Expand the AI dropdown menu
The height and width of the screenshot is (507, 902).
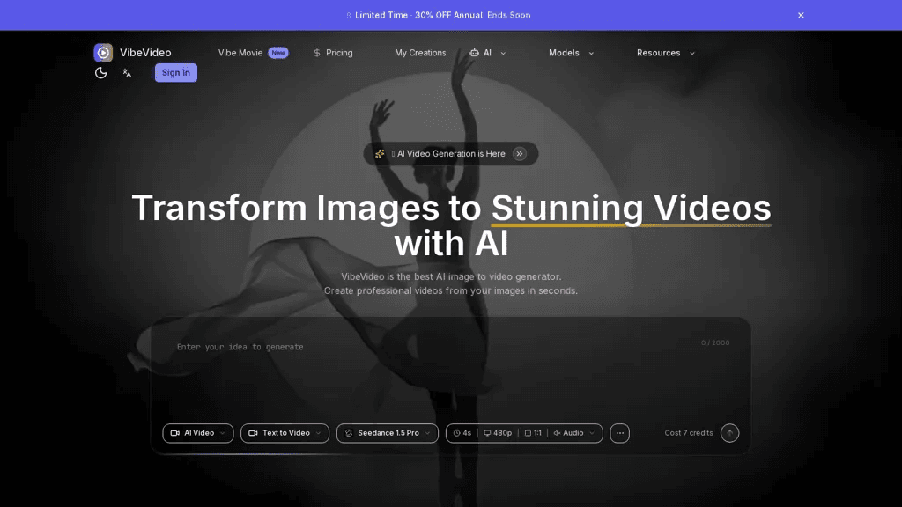488,53
